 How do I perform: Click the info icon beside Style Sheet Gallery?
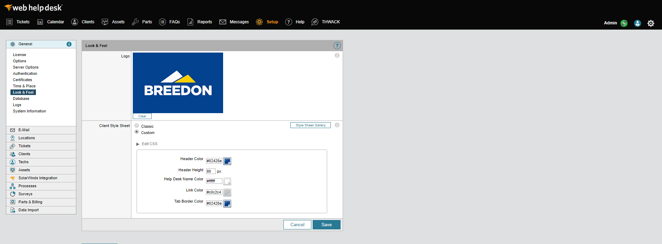[337, 125]
